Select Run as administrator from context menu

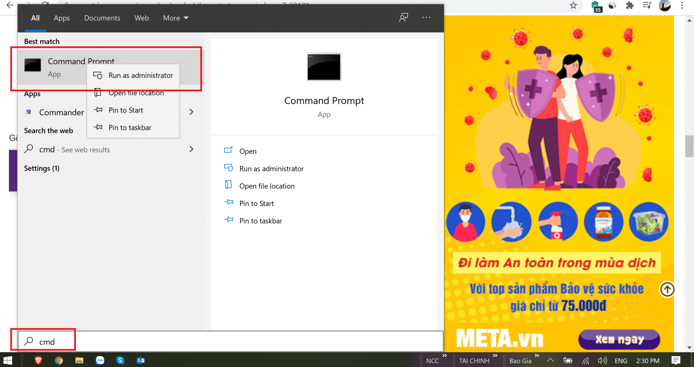(x=140, y=75)
